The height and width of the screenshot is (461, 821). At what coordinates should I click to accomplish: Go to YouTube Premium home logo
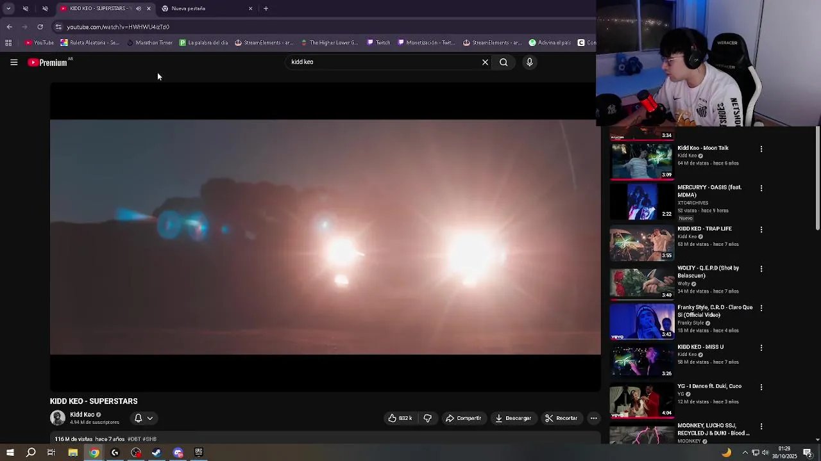click(x=48, y=62)
